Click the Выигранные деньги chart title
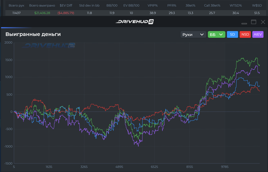The height and width of the screenshot is (172, 268). [33, 34]
